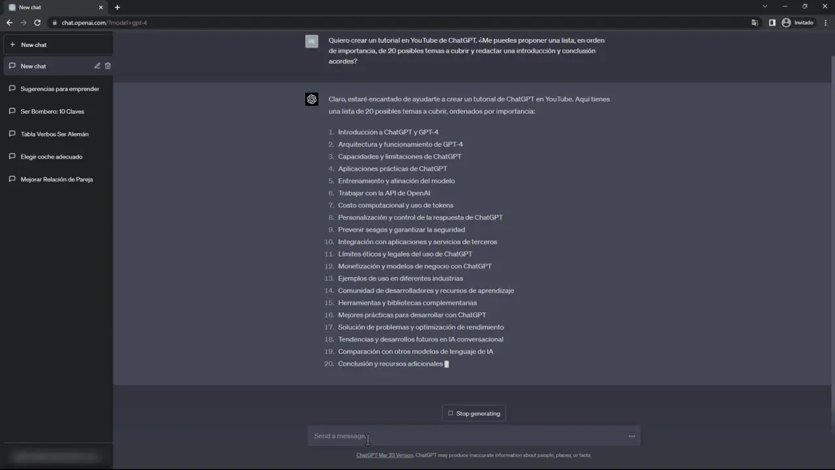This screenshot has width=835, height=470.
Task: Click the padlock site info icon
Action: pos(55,23)
